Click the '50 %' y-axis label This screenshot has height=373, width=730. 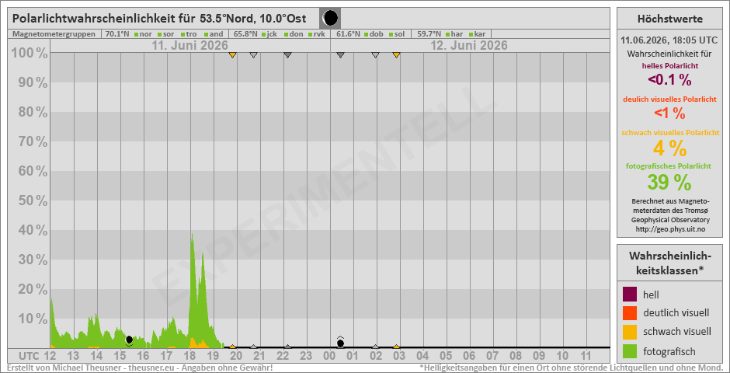(x=33, y=200)
